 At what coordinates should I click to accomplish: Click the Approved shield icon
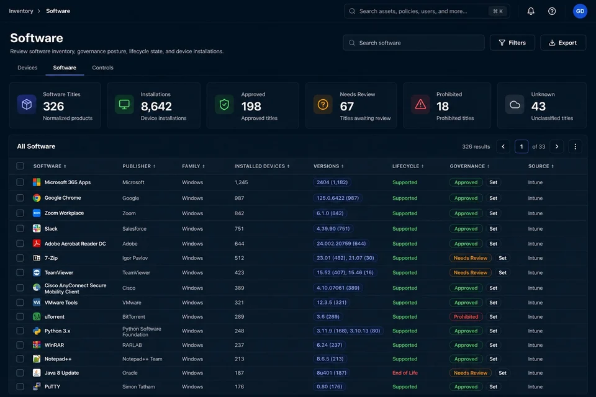pos(224,104)
